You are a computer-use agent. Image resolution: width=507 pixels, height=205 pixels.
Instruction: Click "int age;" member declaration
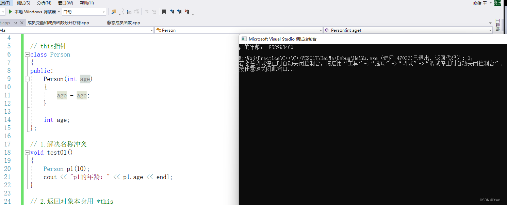(56, 120)
